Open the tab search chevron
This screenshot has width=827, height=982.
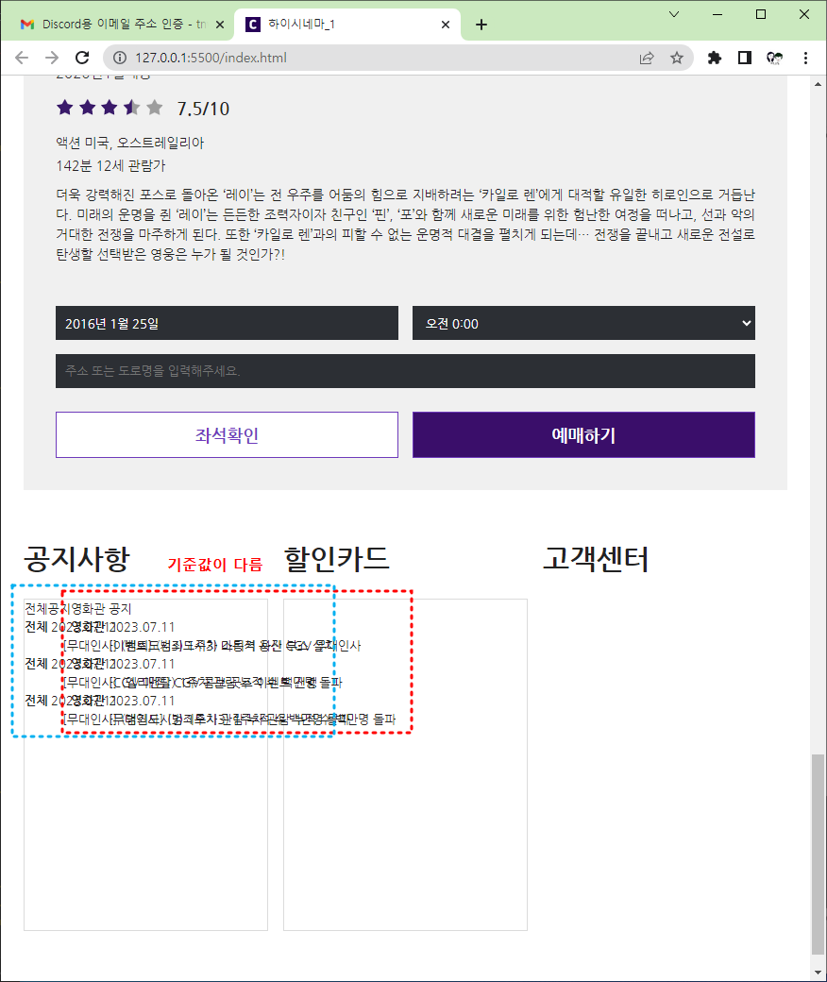[x=674, y=14]
